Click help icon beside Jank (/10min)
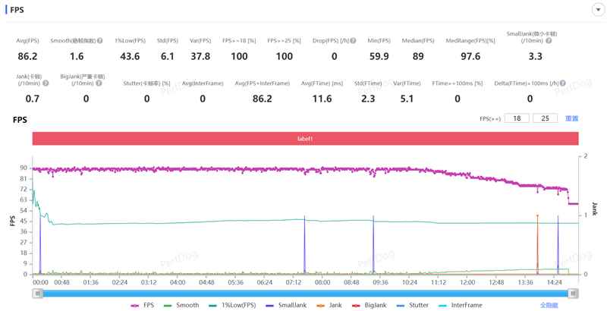 [x=46, y=83]
